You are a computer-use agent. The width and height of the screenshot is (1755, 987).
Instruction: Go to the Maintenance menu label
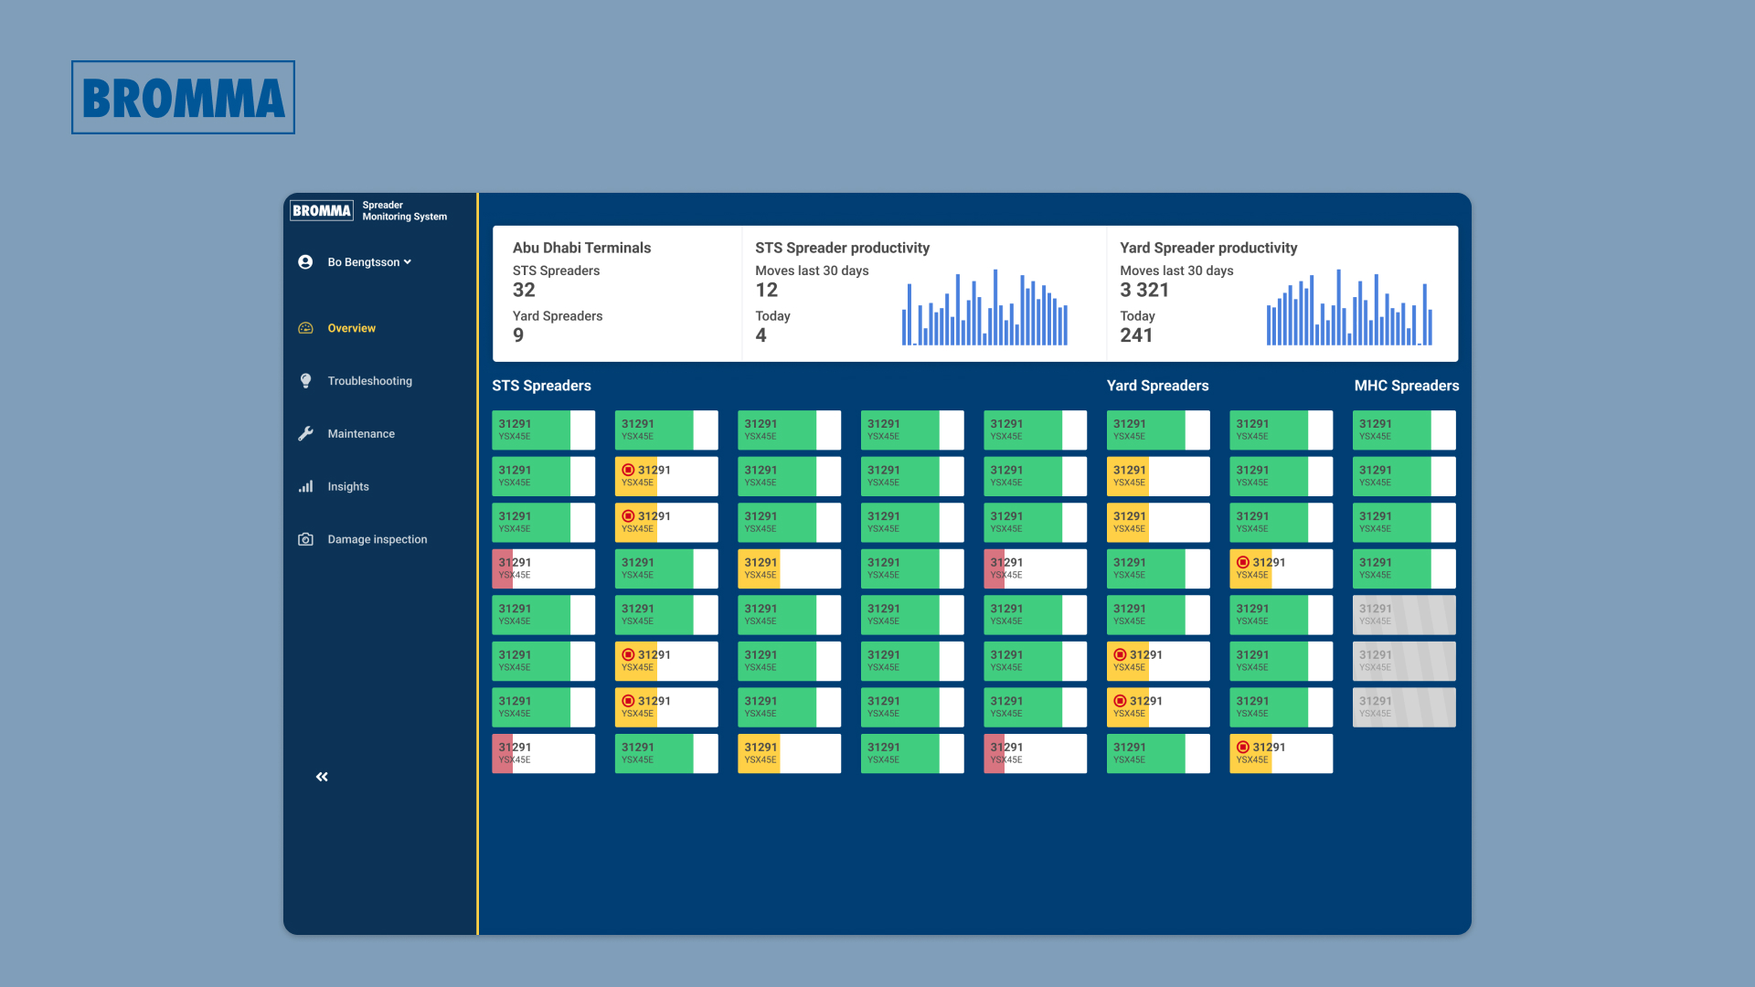pos(361,434)
